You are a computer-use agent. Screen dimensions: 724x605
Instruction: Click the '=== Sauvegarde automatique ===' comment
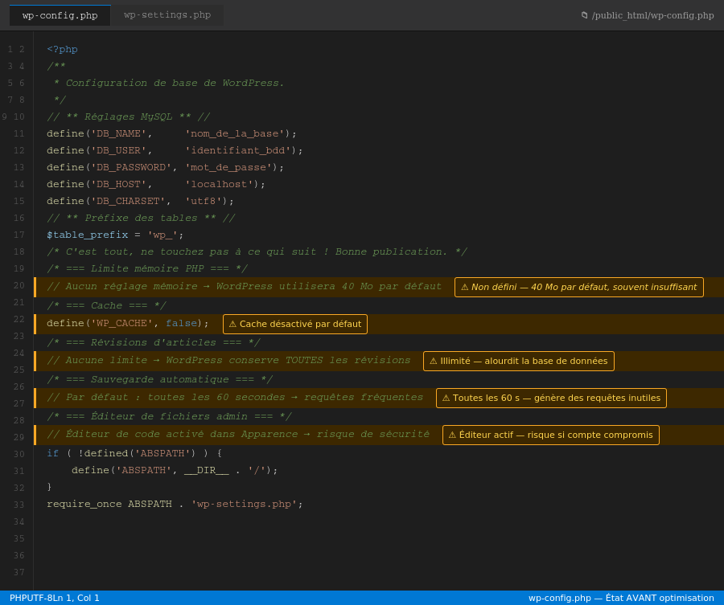point(160,379)
